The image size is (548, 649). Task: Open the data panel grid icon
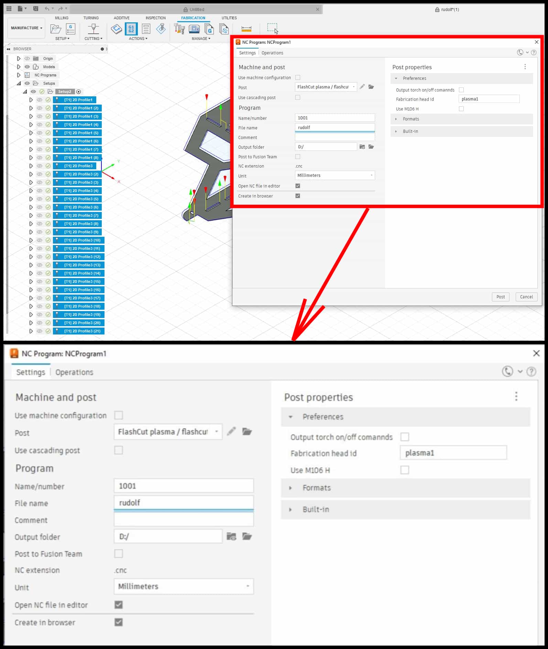[x=9, y=9]
